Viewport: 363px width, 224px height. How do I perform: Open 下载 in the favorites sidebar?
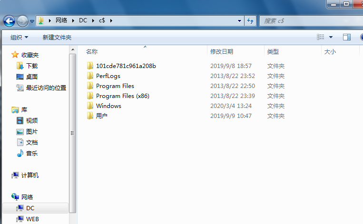[31, 66]
